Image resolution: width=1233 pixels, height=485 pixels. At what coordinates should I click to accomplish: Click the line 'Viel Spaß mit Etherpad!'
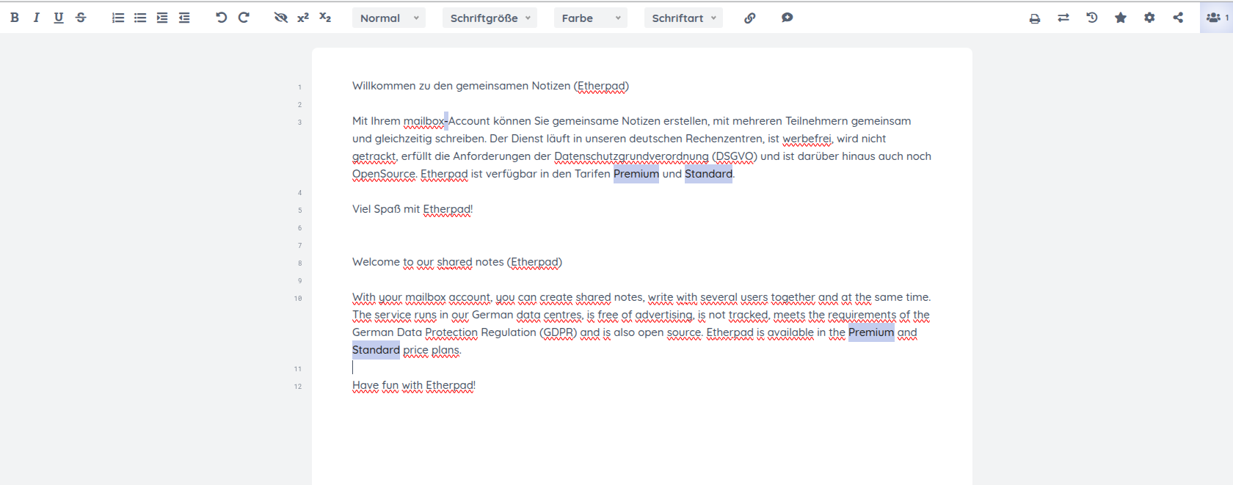(x=412, y=209)
